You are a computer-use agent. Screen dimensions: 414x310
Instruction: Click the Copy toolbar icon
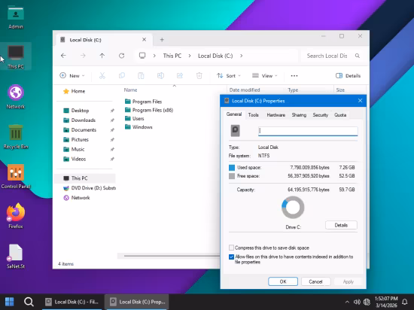point(122,76)
